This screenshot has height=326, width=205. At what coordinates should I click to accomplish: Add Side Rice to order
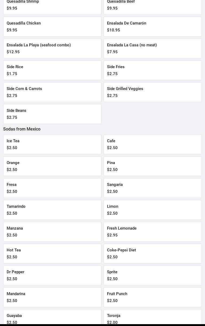tap(52, 70)
